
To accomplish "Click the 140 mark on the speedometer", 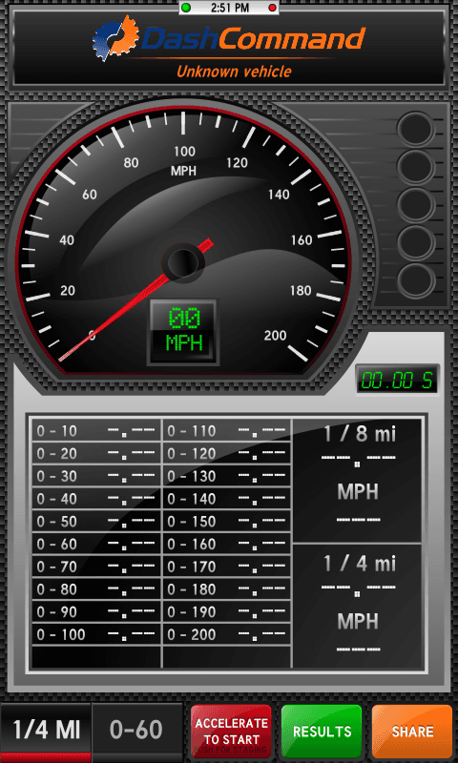I will pos(279,195).
